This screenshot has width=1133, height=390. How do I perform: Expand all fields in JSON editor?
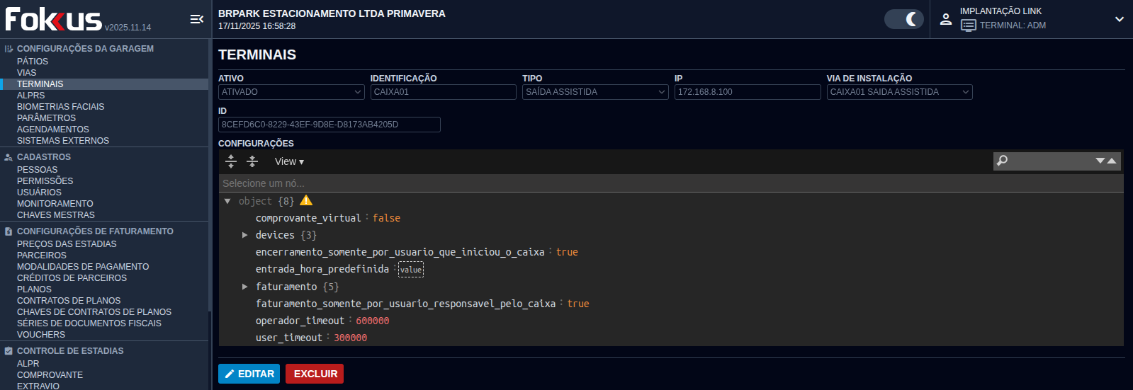[231, 161]
